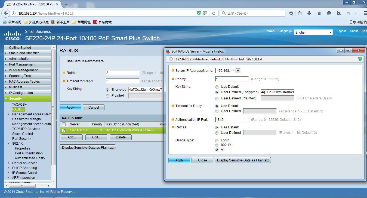Open Password Strength page
Image resolution: width=367 pixels, height=198 pixels.
pyautogui.click(x=26, y=119)
